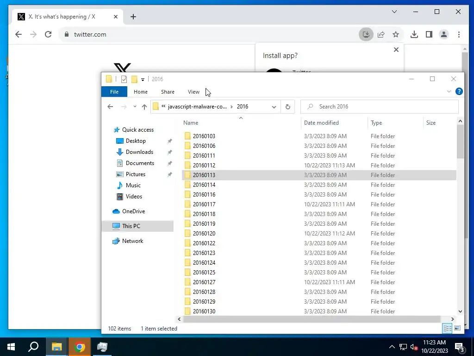
Task: Close the X tab in Chrome
Action: (x=115, y=17)
